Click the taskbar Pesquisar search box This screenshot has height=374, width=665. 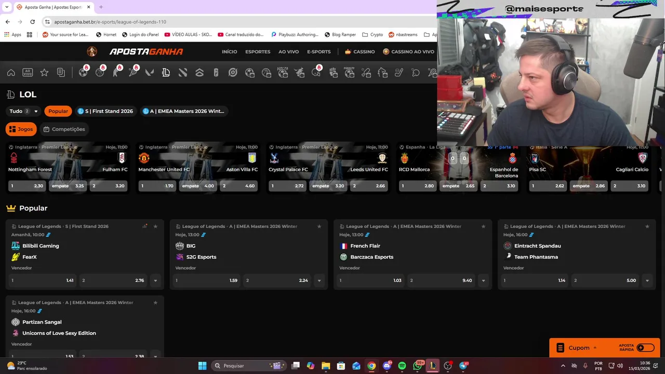pos(248,366)
